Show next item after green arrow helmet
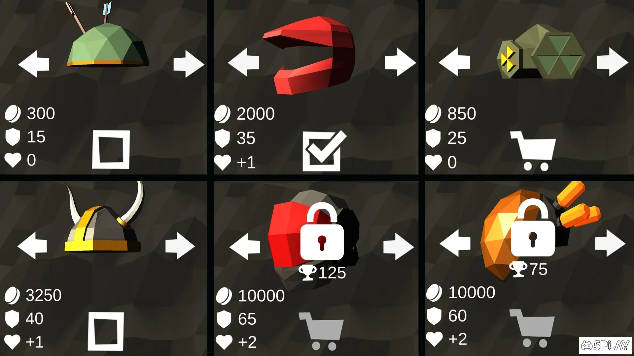Screen dimensions: 634x356 [x=189, y=64]
